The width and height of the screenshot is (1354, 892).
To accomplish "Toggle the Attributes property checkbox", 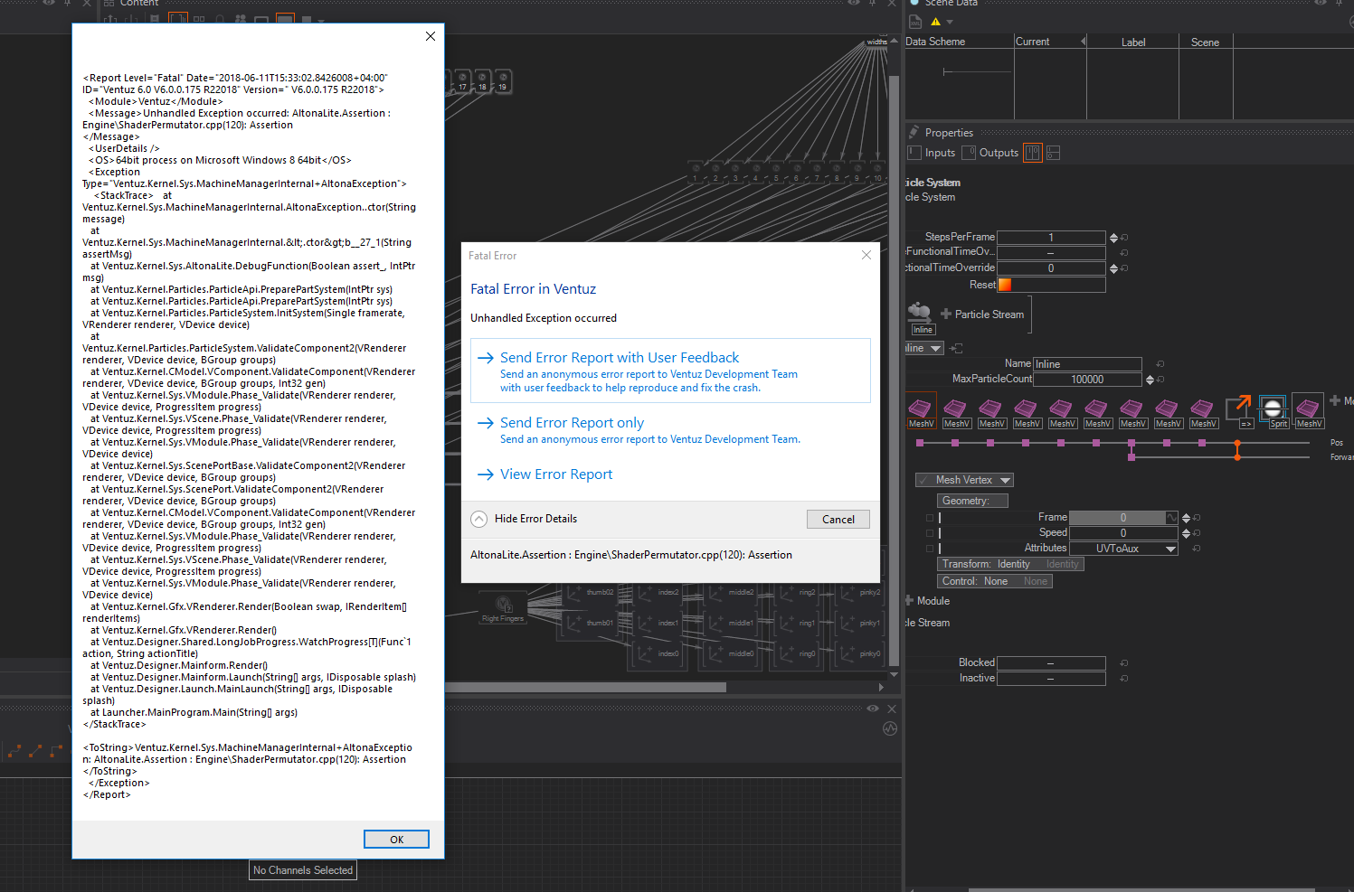I will point(930,549).
